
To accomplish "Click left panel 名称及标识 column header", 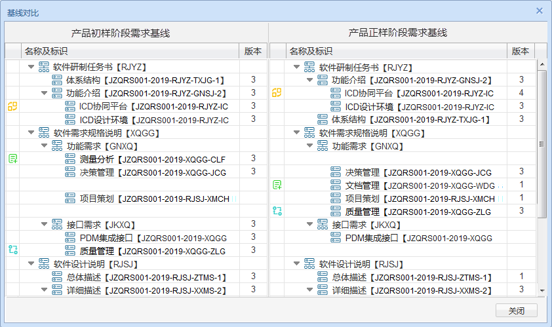I will 46,51.
